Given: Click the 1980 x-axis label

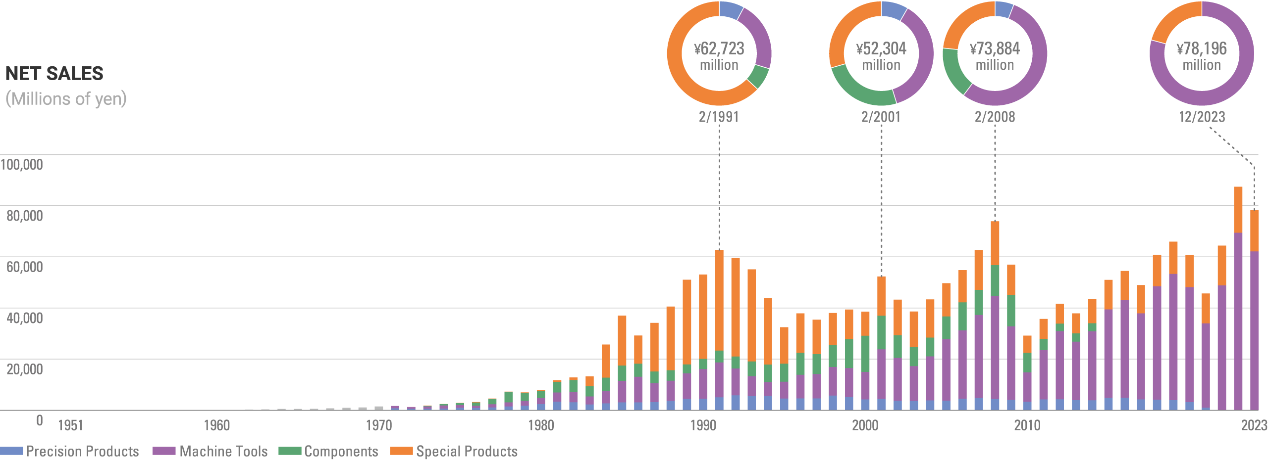Looking at the screenshot, I should point(541,425).
